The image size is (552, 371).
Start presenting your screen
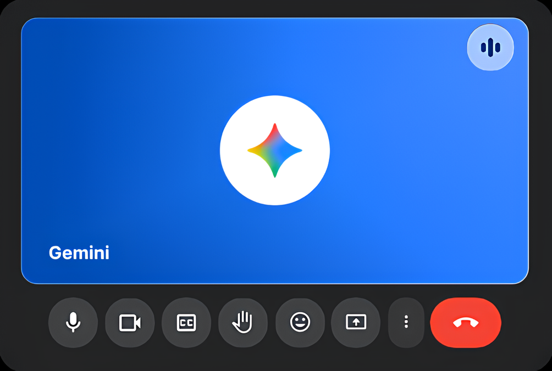[x=356, y=323]
